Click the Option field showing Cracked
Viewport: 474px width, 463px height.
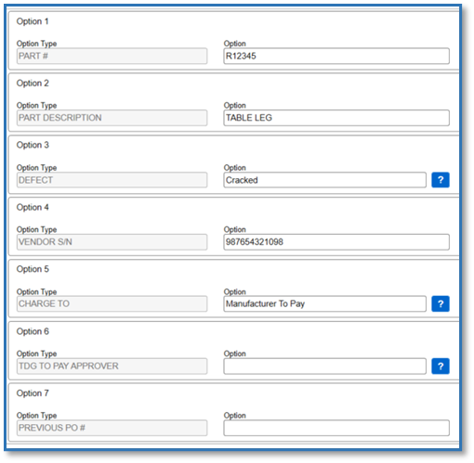[324, 180]
